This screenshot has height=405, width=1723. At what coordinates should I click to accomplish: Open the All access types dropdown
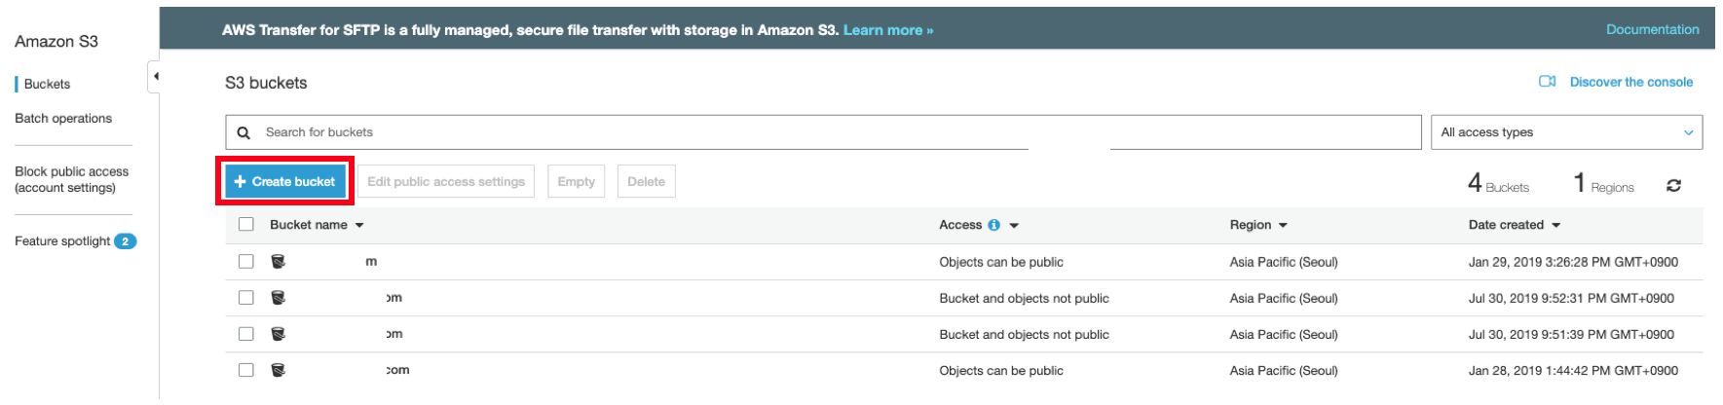click(1566, 132)
